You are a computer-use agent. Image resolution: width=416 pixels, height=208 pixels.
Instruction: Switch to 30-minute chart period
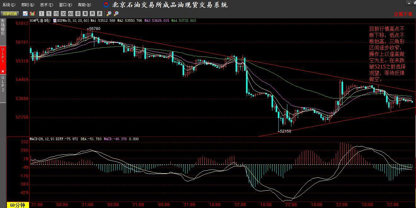pos(63,14)
